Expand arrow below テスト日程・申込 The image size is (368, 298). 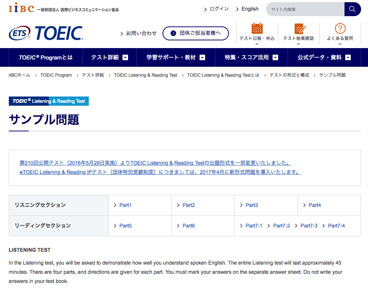257,44
